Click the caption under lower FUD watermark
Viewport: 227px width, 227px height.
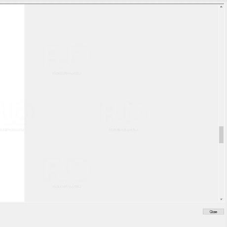(66, 186)
